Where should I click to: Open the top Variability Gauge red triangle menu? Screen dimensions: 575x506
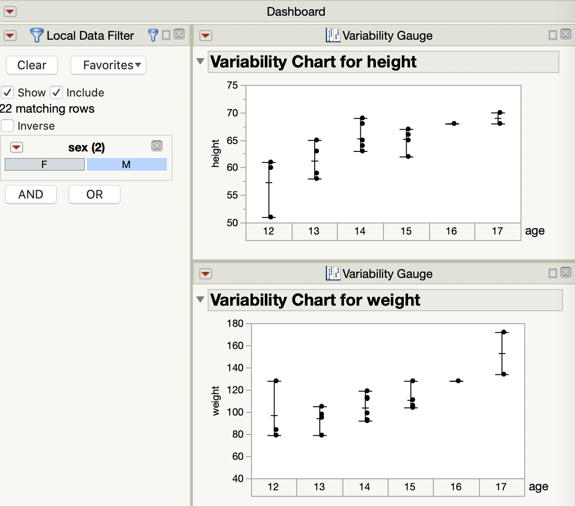tap(206, 36)
